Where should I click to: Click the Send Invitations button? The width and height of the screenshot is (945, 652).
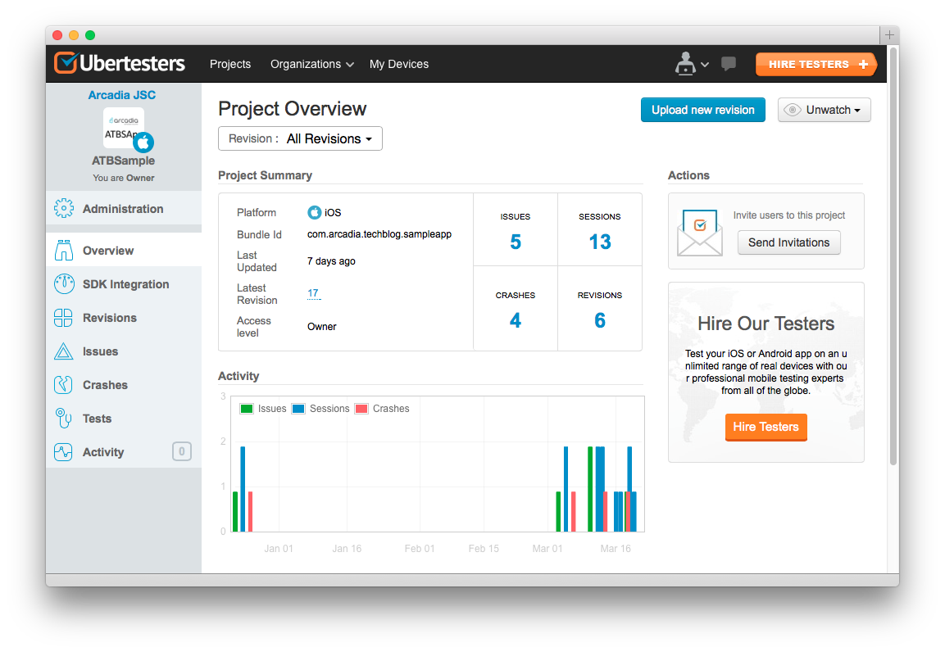pyautogui.click(x=788, y=242)
